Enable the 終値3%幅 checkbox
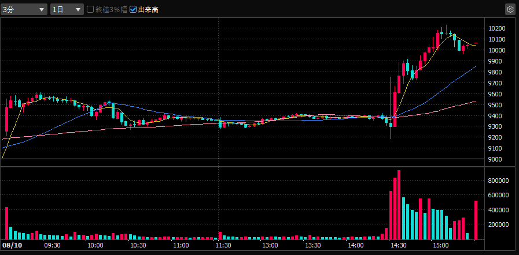Image resolution: width=519 pixels, height=255 pixels. point(90,10)
